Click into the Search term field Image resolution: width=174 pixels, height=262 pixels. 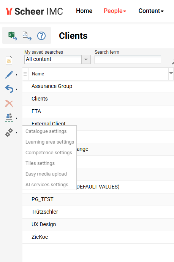click(128, 59)
